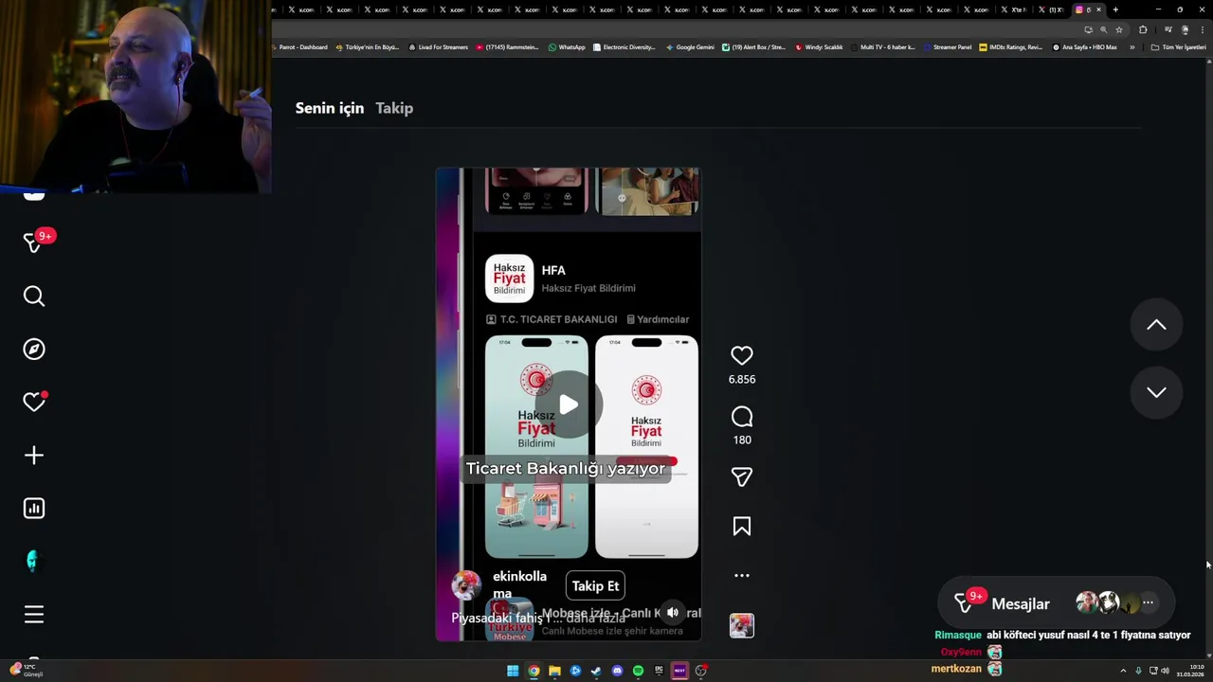Expand the caption via daha fazla

tap(596, 619)
